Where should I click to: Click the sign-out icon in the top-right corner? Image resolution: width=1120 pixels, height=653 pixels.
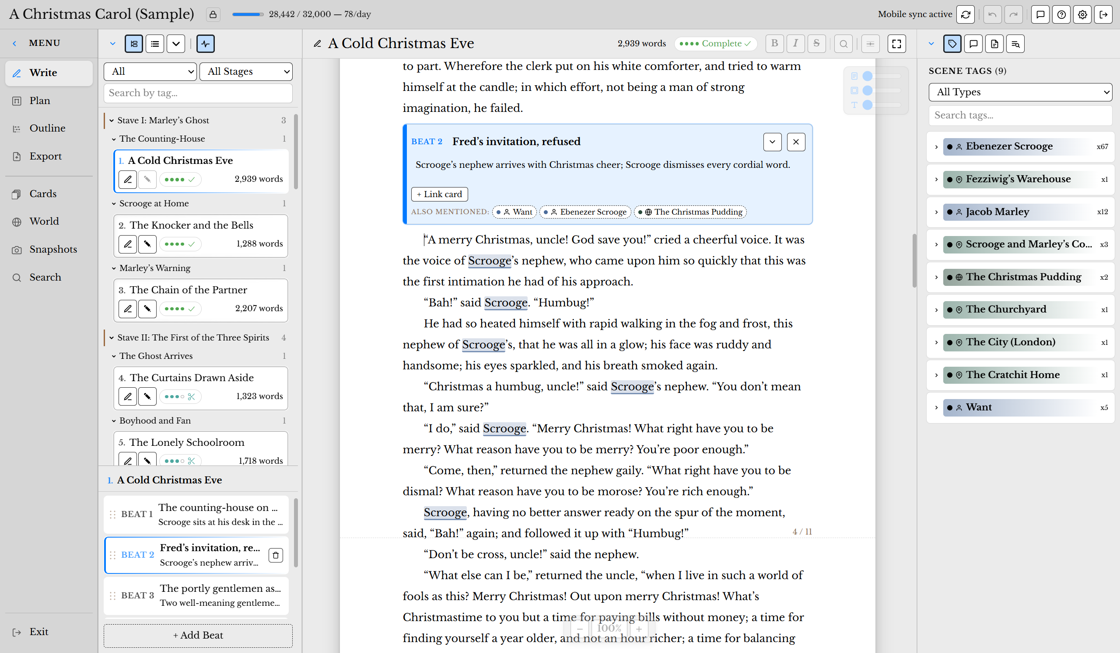coord(1103,15)
